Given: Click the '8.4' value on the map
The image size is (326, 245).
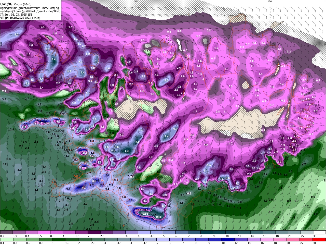Looking at the screenshot, I should (x=53, y=59).
